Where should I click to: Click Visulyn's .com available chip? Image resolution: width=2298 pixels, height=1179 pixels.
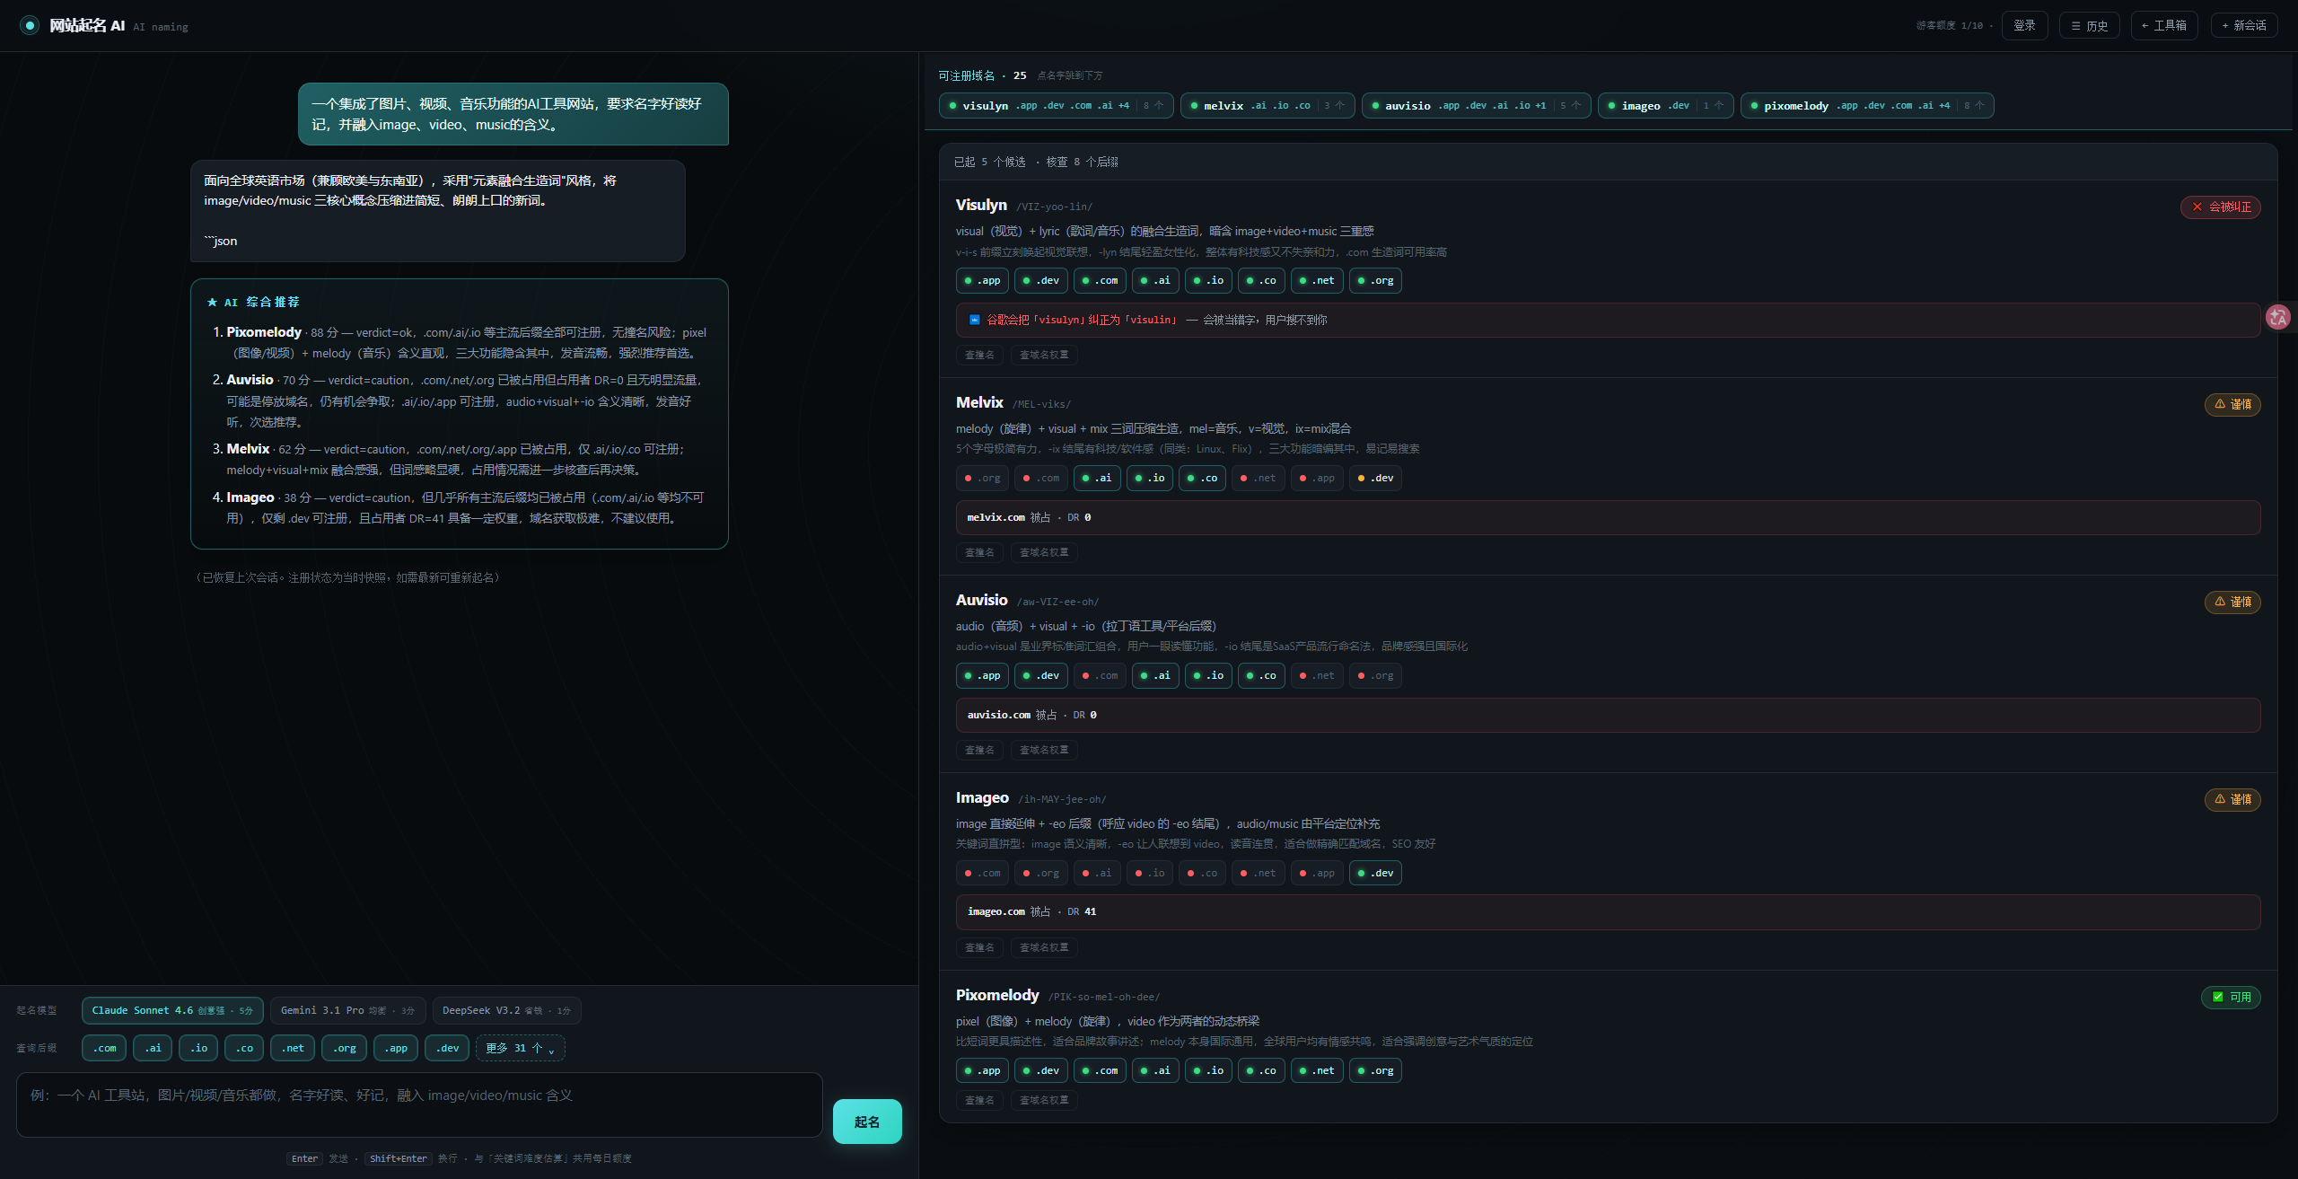[x=1100, y=281]
